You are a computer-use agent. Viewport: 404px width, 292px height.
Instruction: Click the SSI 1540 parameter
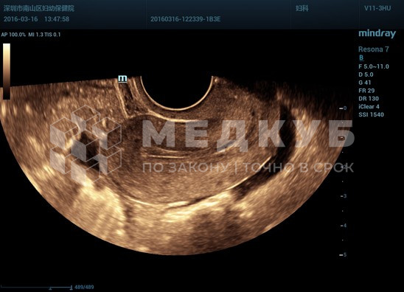(x=371, y=114)
